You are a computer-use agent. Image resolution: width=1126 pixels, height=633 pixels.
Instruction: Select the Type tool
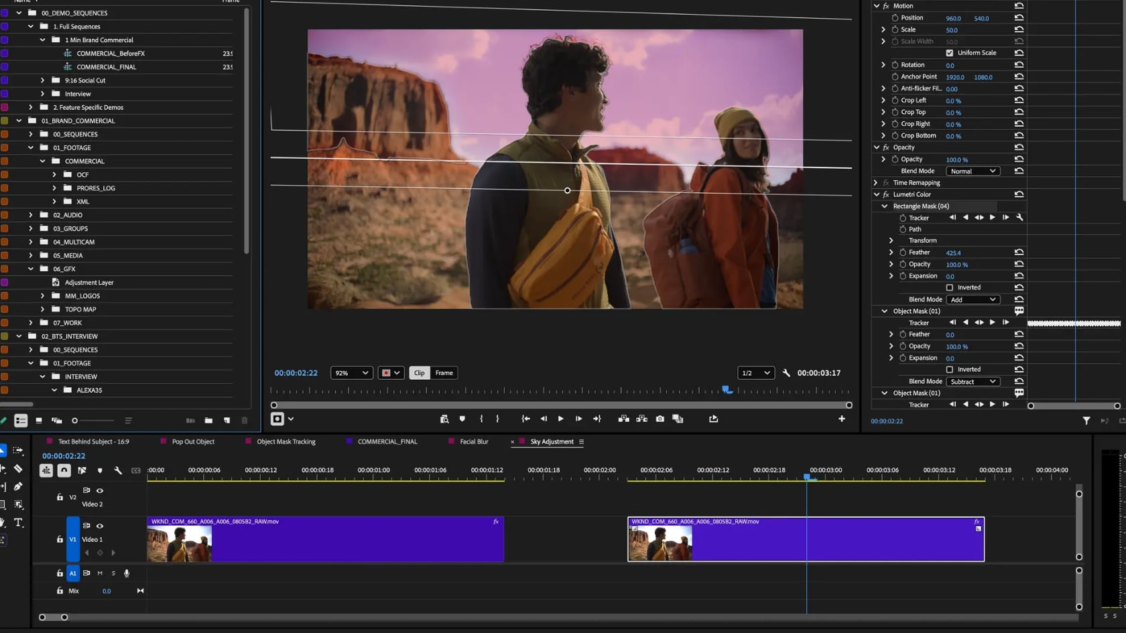click(x=18, y=522)
